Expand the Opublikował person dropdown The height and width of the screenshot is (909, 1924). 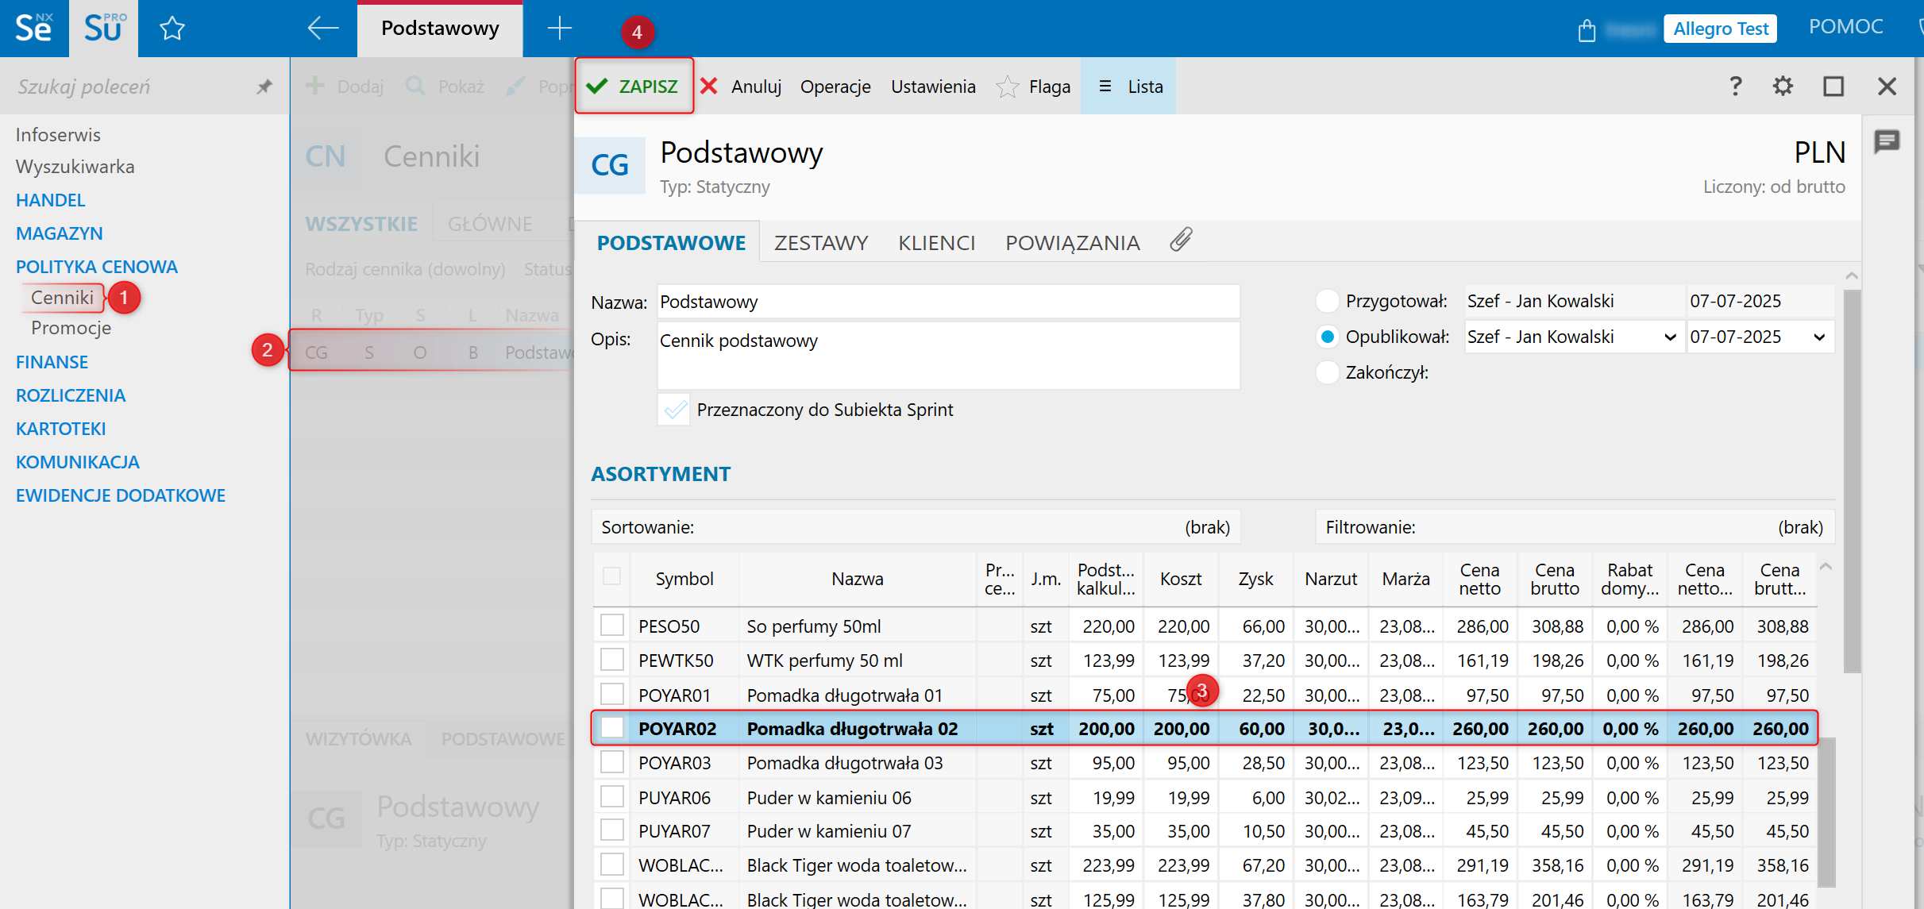(1669, 337)
